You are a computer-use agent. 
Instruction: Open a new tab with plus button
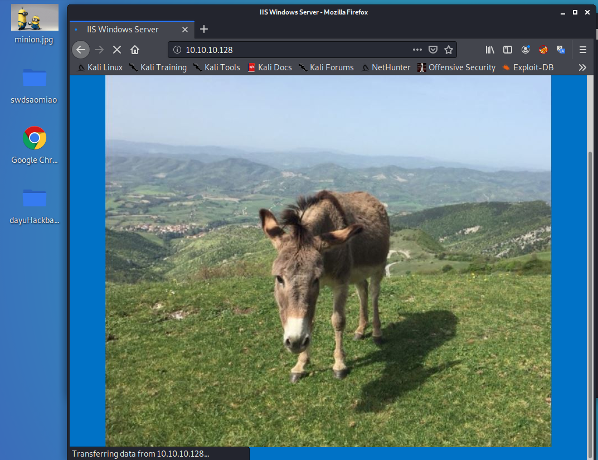tap(204, 29)
